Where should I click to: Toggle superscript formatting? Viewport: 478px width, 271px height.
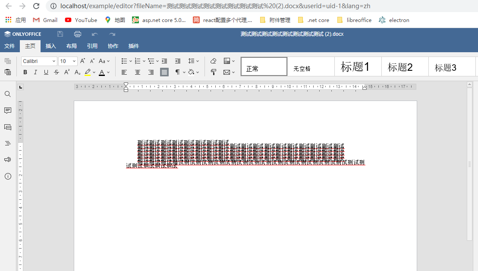tap(67, 72)
